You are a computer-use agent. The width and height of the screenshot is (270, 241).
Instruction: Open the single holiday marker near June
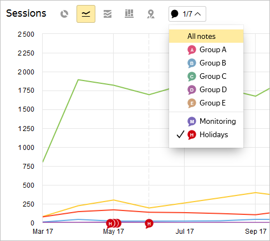point(149,224)
